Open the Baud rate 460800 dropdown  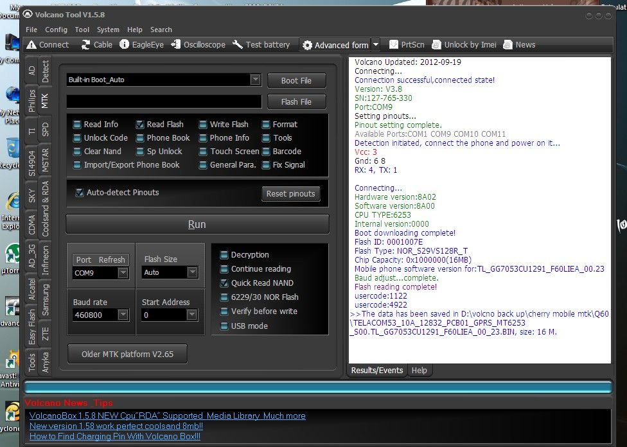click(x=123, y=315)
